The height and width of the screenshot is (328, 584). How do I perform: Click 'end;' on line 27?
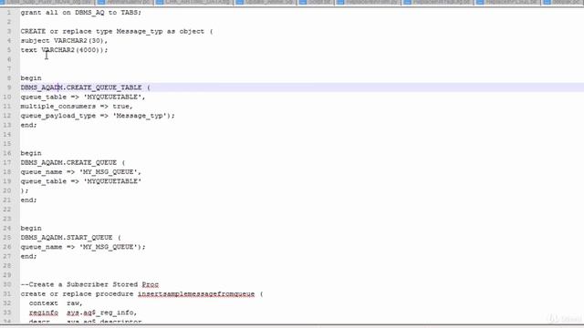pos(28,256)
